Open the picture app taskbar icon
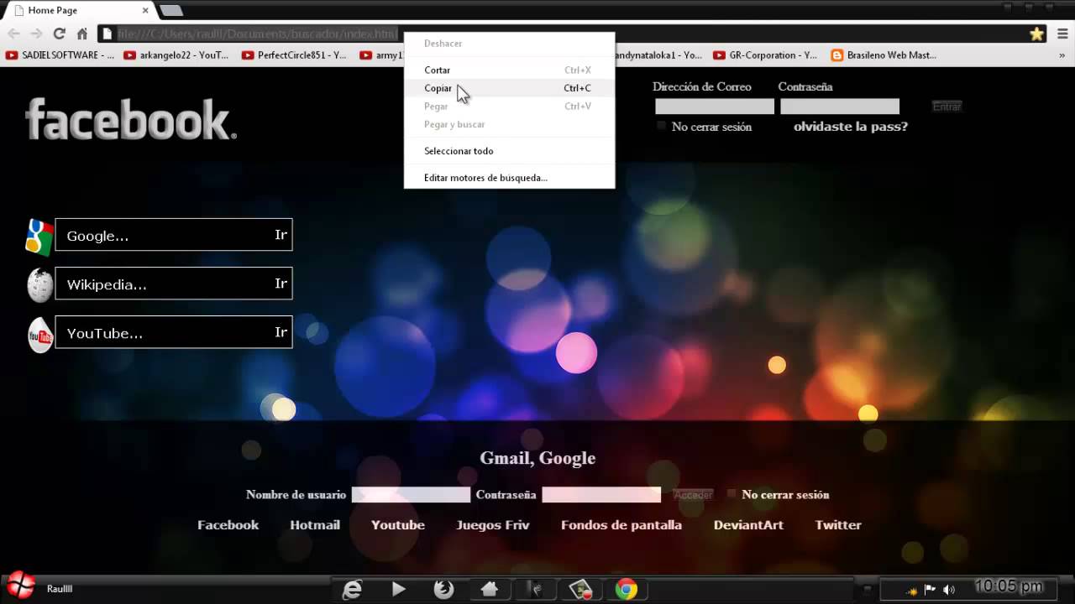The height and width of the screenshot is (604, 1075). pyautogui.click(x=580, y=590)
